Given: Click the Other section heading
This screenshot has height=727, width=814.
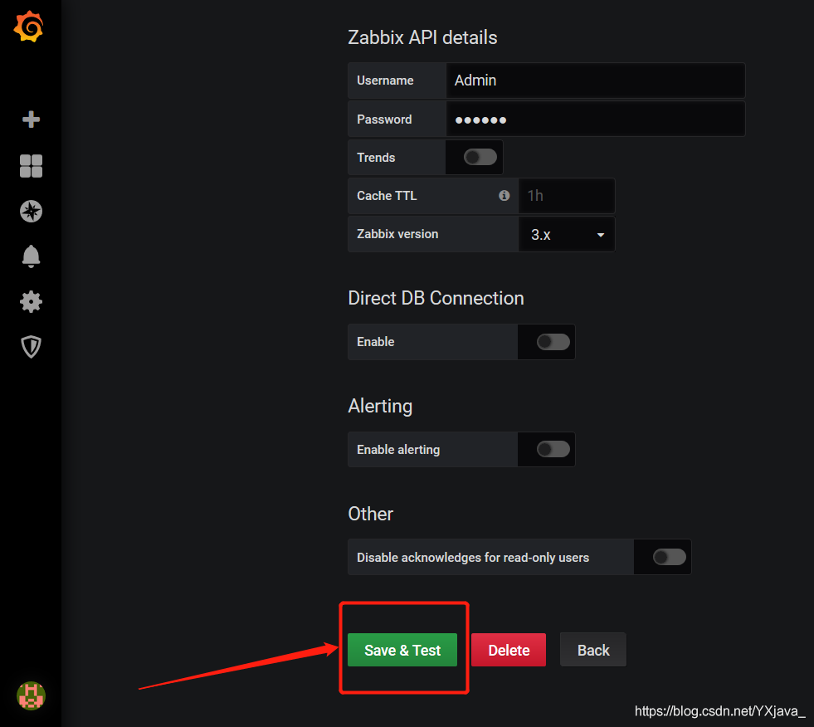Looking at the screenshot, I should coord(371,514).
